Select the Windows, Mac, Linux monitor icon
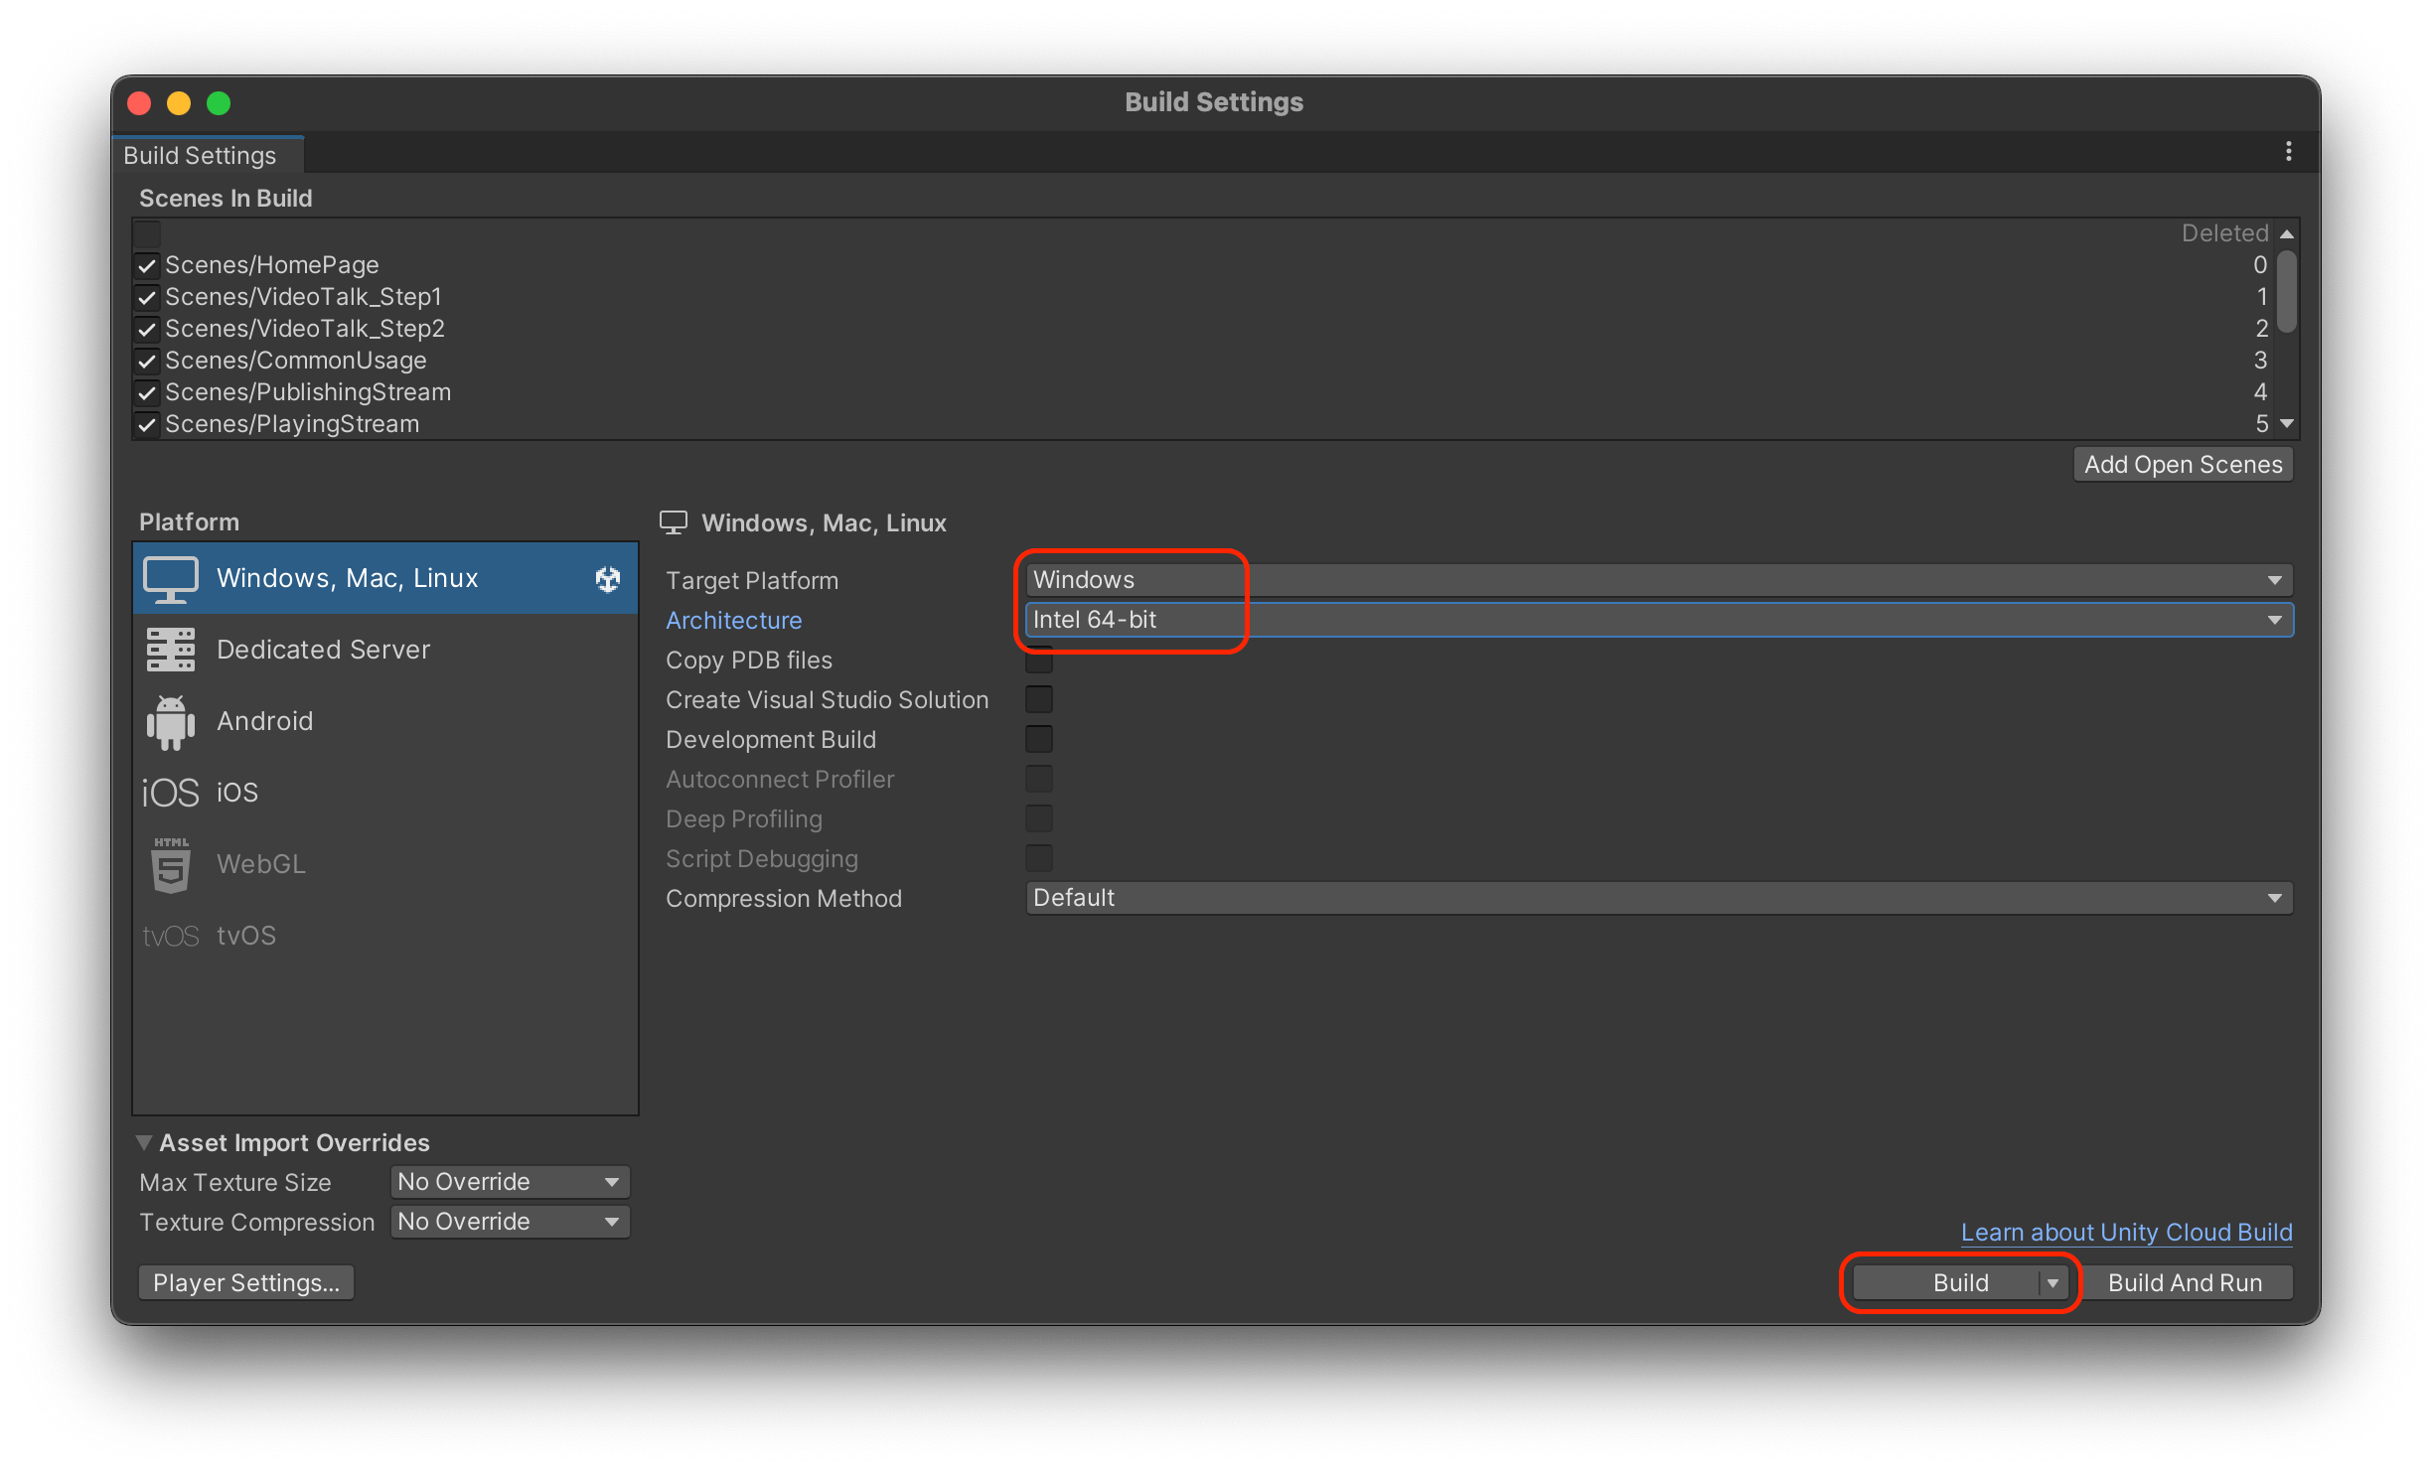 pos(170,579)
